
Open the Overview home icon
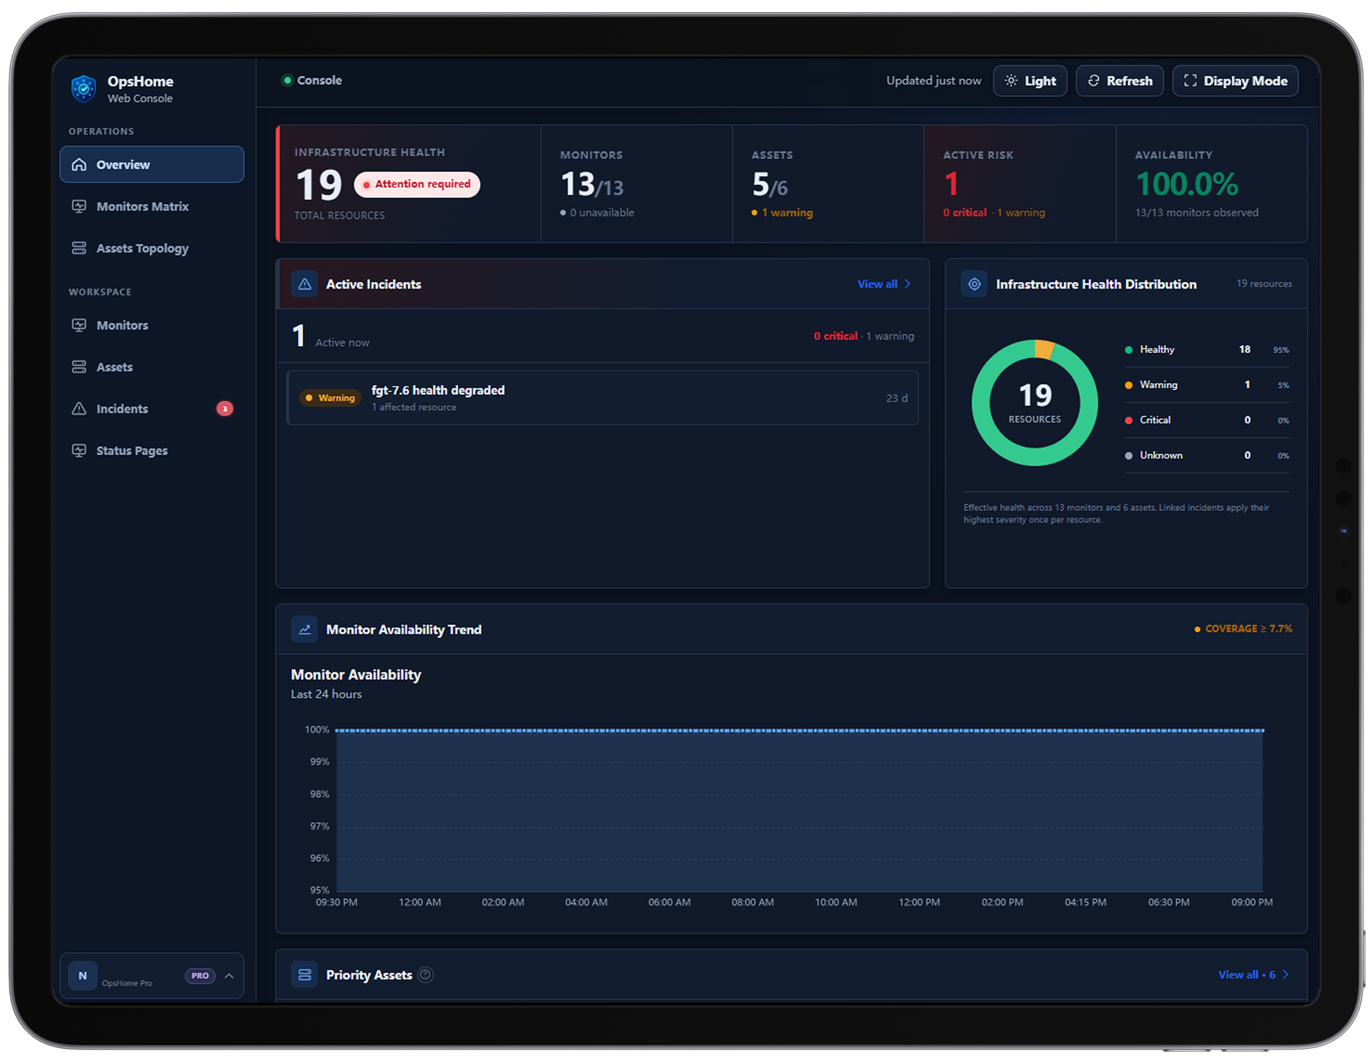(x=79, y=164)
